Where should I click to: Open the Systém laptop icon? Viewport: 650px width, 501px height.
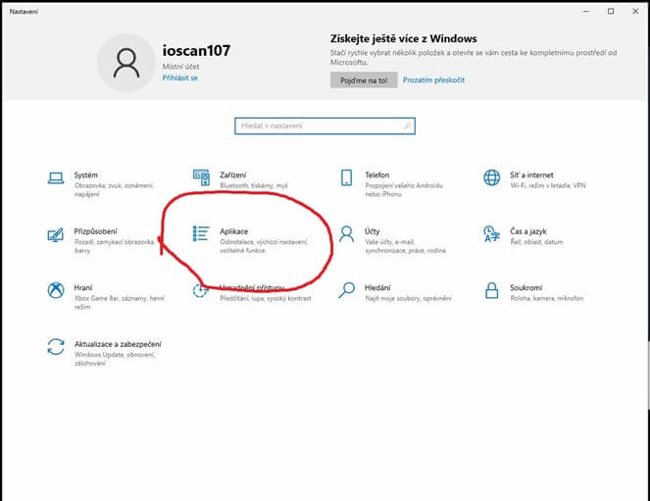point(56,178)
